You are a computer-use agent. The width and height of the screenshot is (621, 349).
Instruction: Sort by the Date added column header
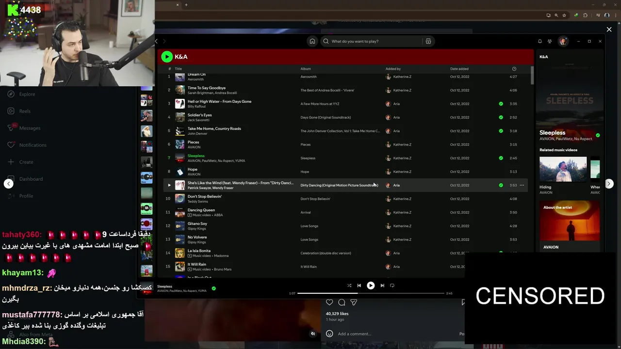459,69
